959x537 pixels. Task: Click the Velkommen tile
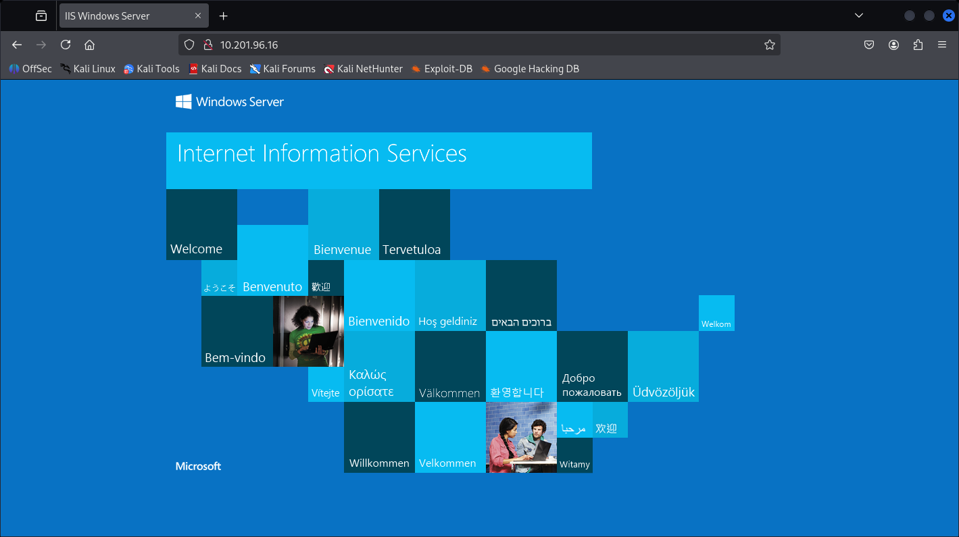pos(450,437)
